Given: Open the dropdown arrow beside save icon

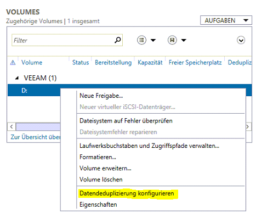Looking at the screenshot, I should [x=184, y=40].
